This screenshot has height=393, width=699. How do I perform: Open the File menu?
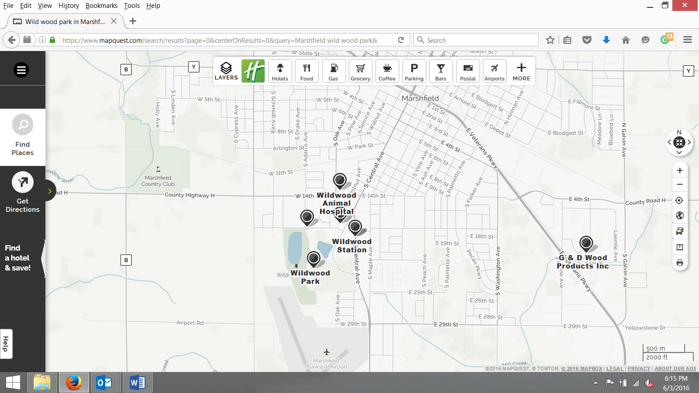click(8, 6)
